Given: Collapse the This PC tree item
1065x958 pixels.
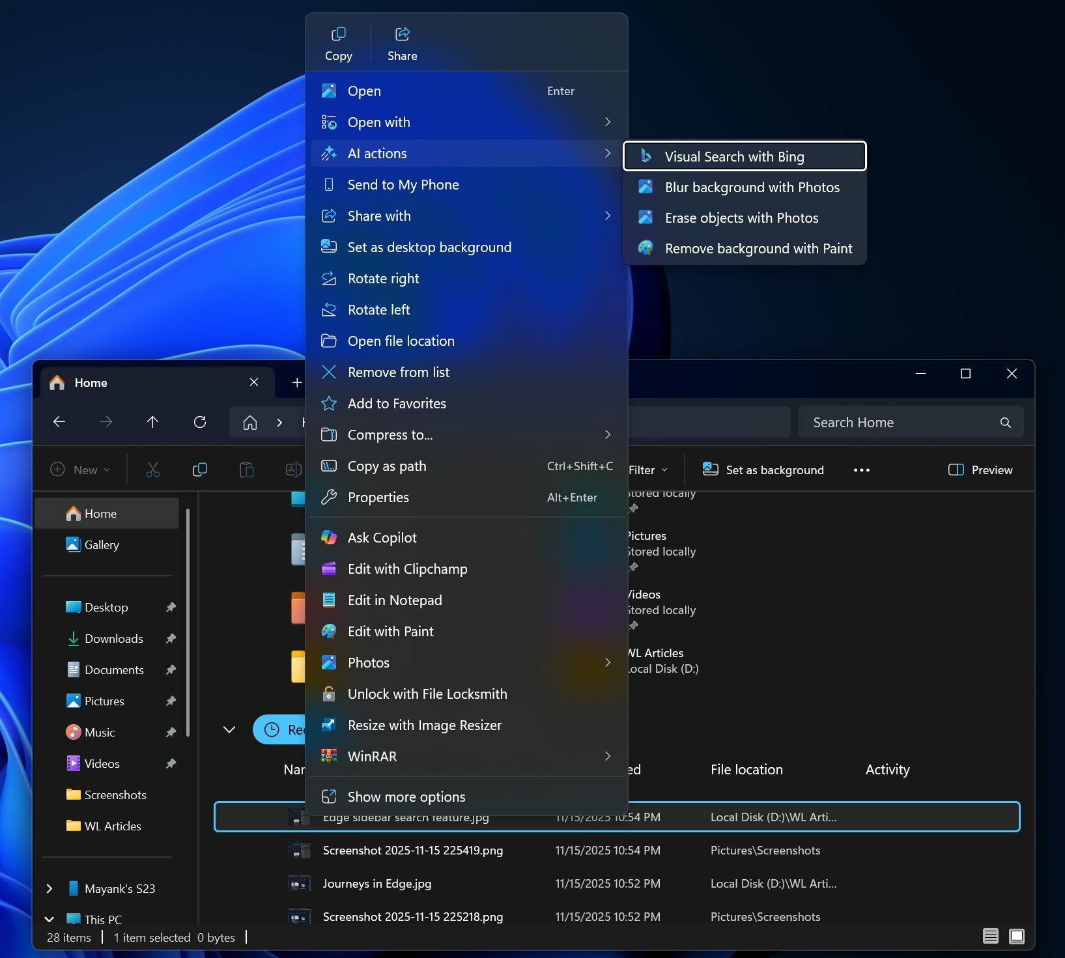Looking at the screenshot, I should [x=49, y=918].
